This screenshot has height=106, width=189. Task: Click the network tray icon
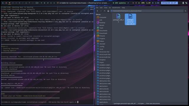(186, 3)
